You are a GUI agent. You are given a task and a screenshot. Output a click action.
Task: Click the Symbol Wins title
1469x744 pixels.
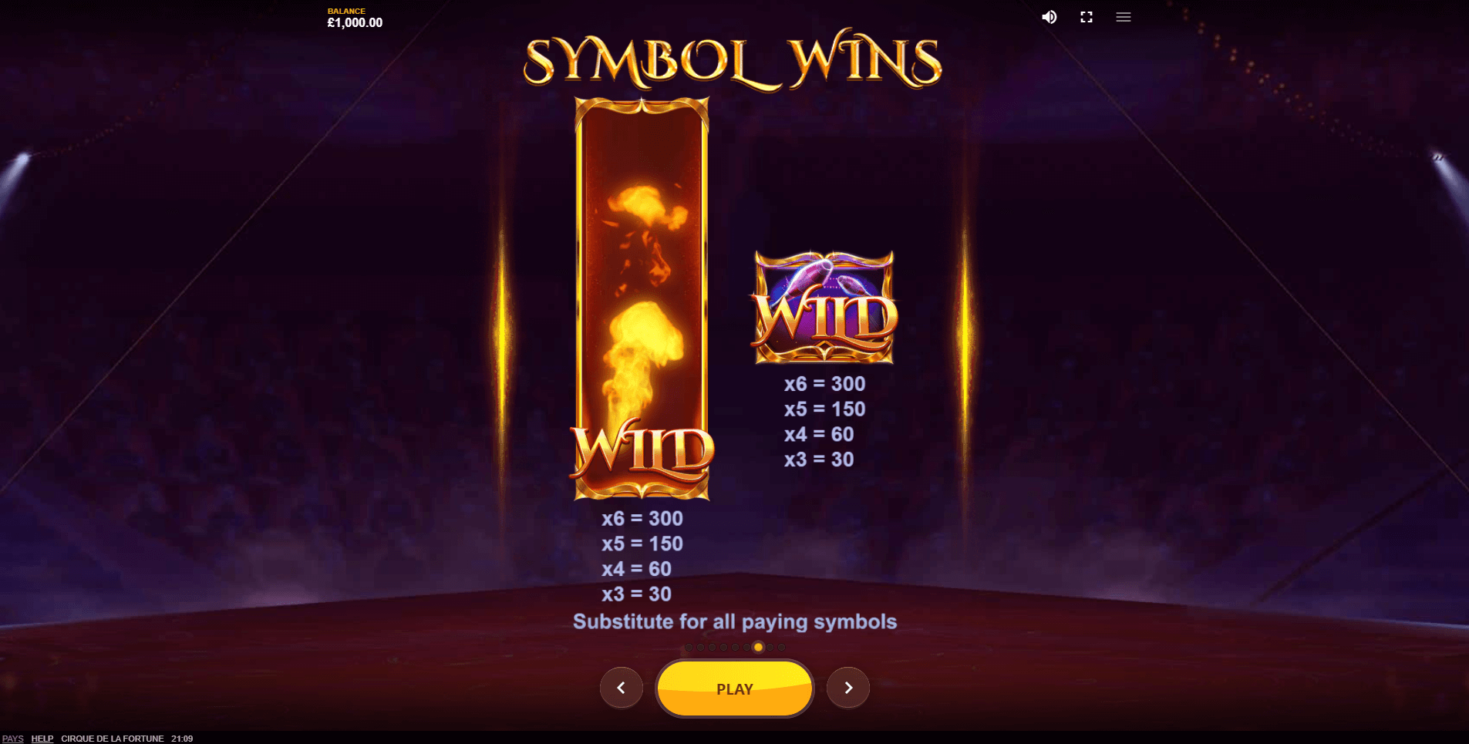click(733, 60)
